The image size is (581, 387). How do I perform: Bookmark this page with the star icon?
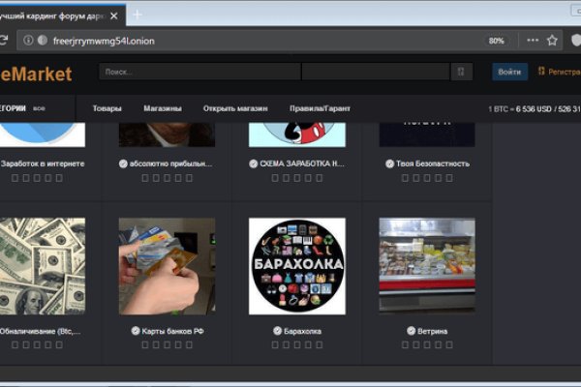tap(552, 41)
